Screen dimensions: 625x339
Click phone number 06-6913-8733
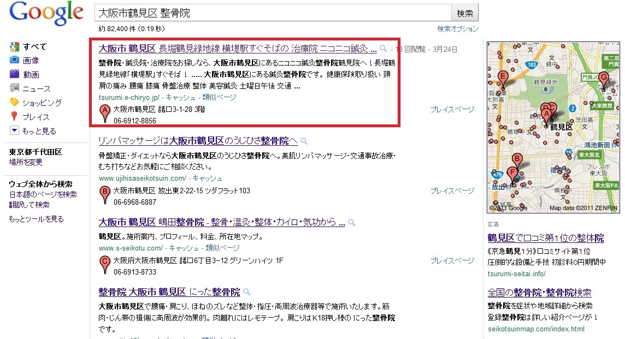point(135,272)
